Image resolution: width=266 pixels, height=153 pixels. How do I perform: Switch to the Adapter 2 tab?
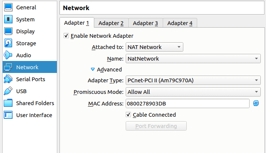coord(111,23)
